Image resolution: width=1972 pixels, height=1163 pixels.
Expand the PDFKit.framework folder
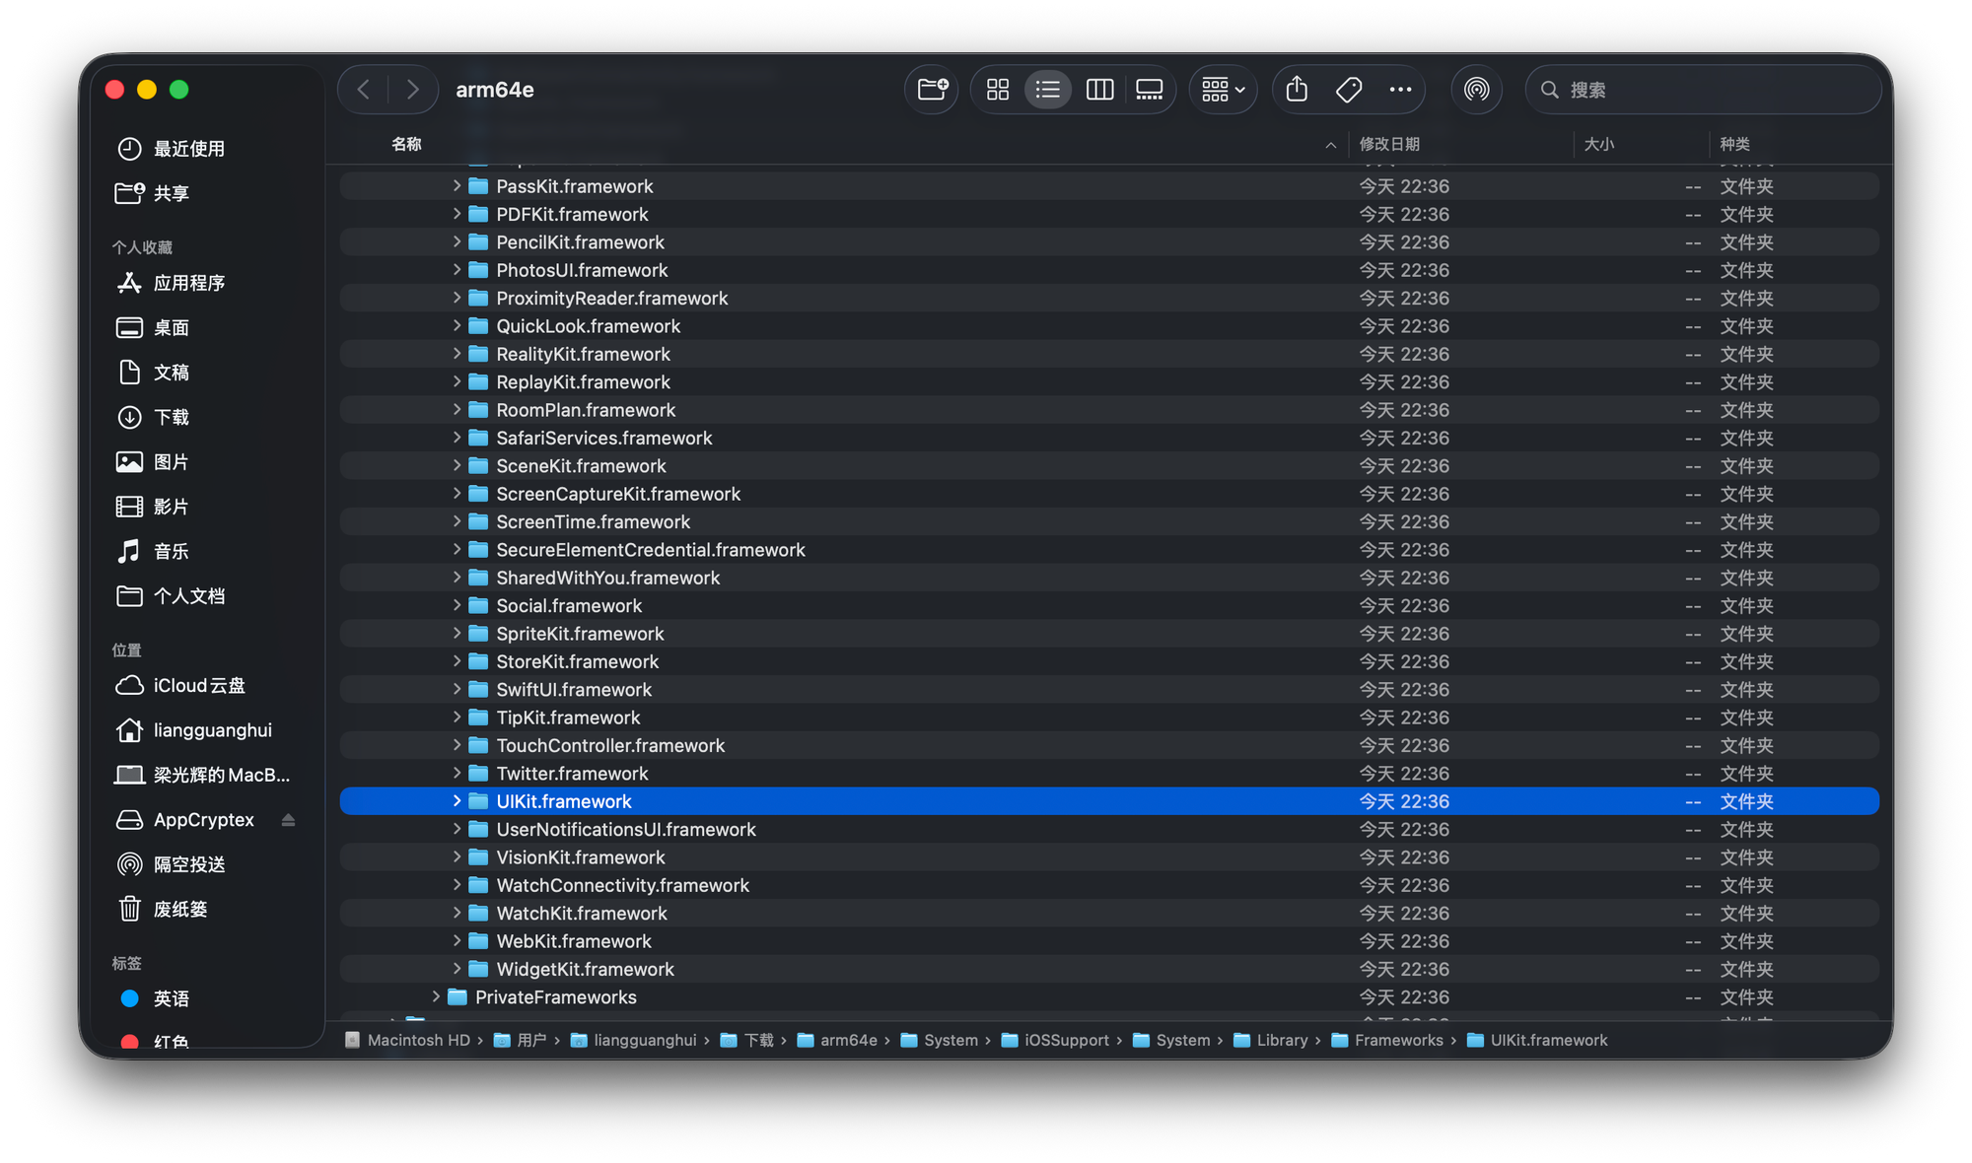coord(457,213)
